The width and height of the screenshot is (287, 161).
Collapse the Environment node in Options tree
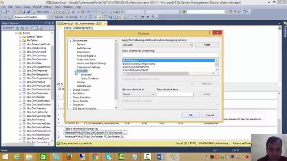pos(71,41)
